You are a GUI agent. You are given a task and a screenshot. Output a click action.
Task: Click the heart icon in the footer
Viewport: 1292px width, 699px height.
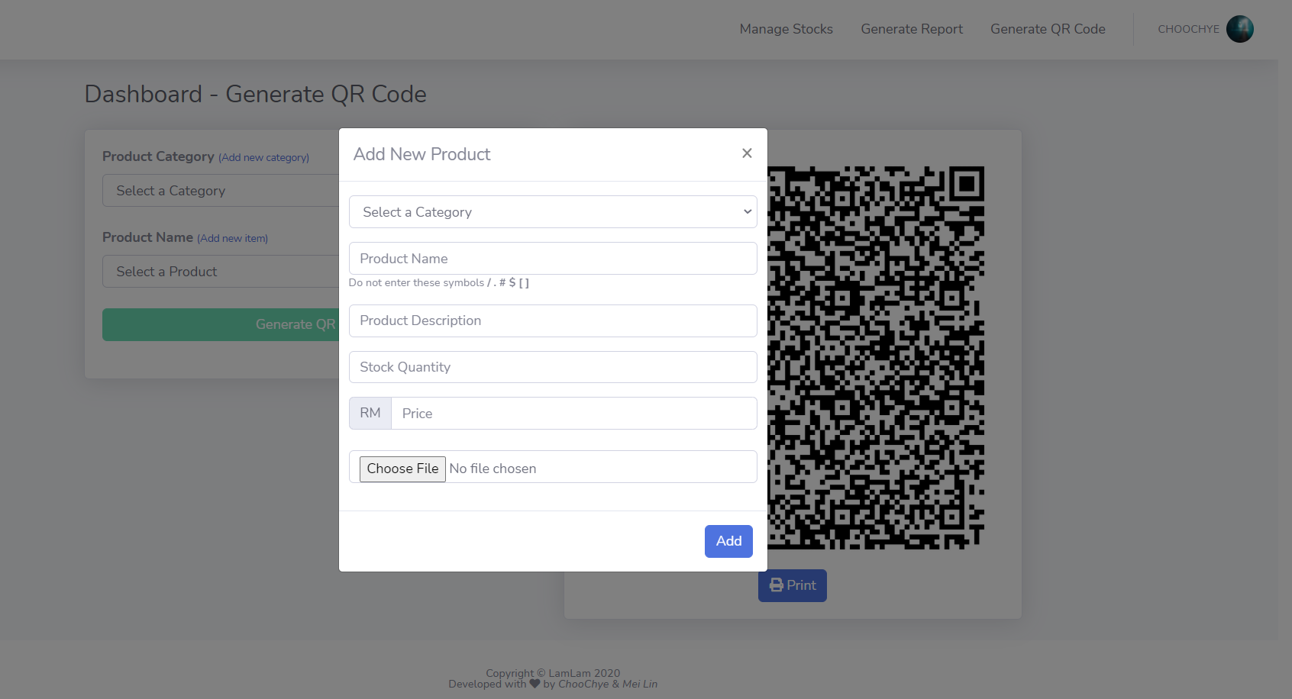tap(535, 684)
